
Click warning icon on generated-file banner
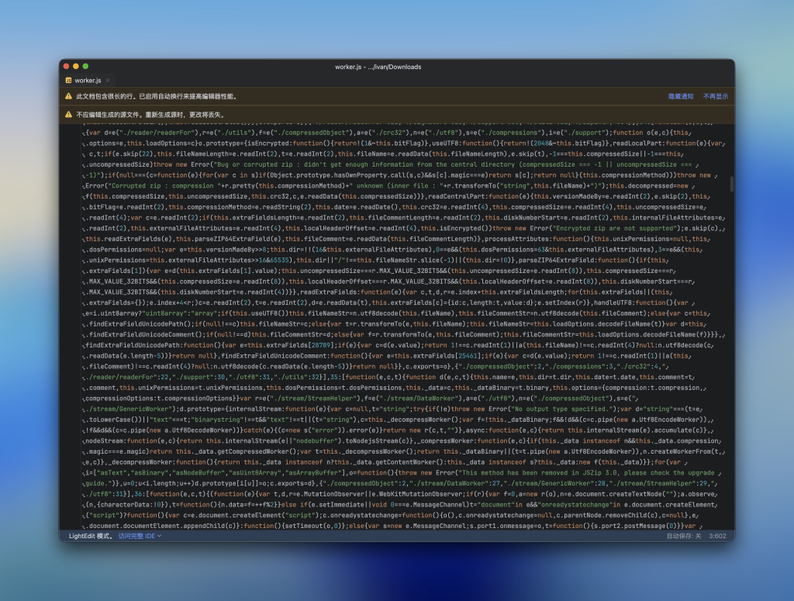tap(68, 114)
